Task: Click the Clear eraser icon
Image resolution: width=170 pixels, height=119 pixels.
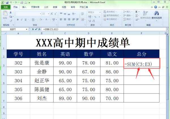Action: point(137,20)
